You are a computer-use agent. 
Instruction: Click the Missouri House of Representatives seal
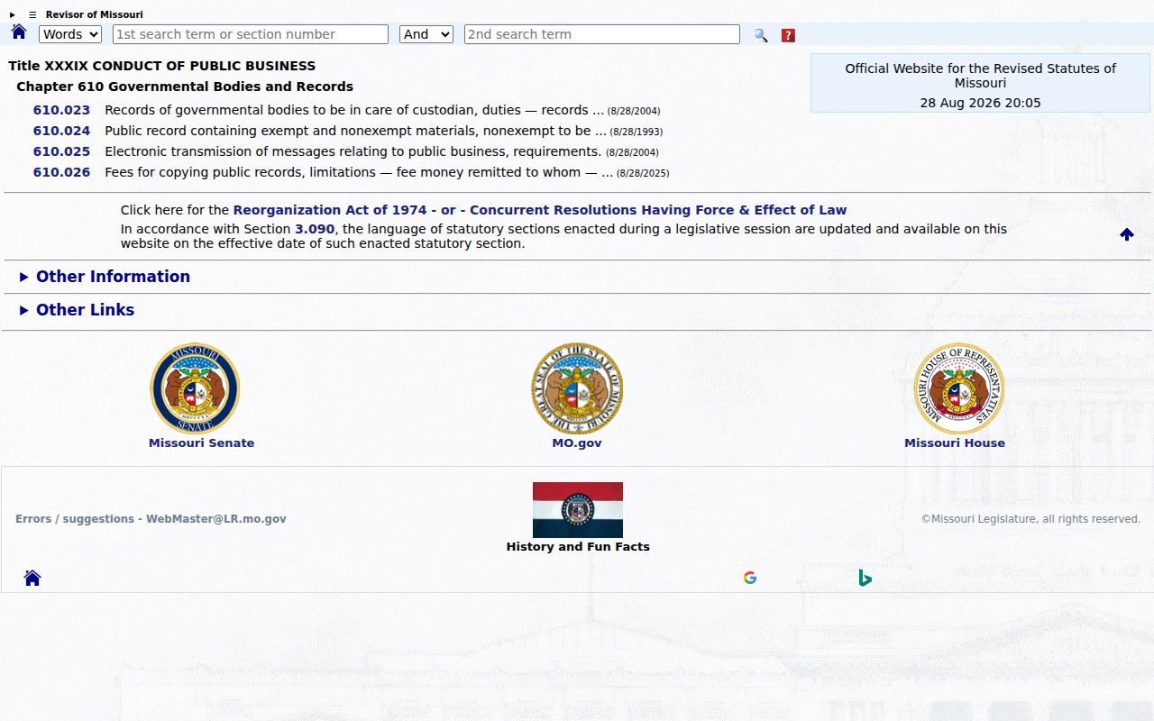[x=959, y=388]
